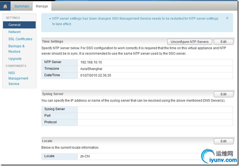Viewport: 239px width, 166px height.
Task: Select date value 01/27/2015 22:36:35
Action: tap(96, 75)
